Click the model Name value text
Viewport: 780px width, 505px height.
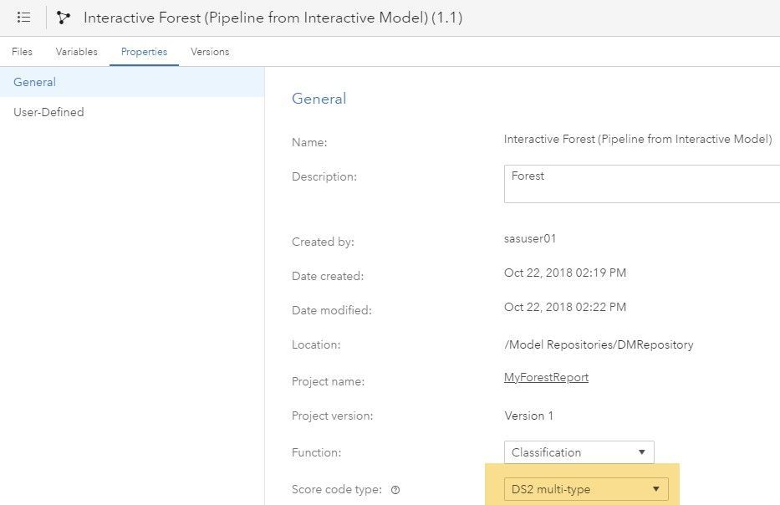(x=637, y=139)
